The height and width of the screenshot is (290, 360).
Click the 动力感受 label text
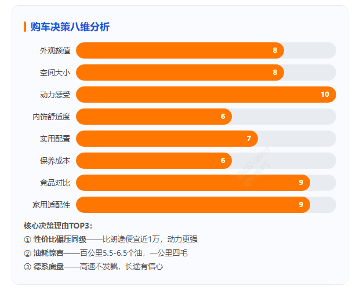pos(55,95)
